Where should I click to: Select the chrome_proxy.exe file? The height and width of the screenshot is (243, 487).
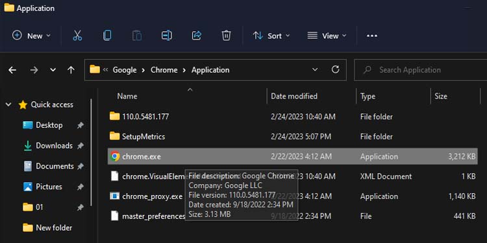292,196
